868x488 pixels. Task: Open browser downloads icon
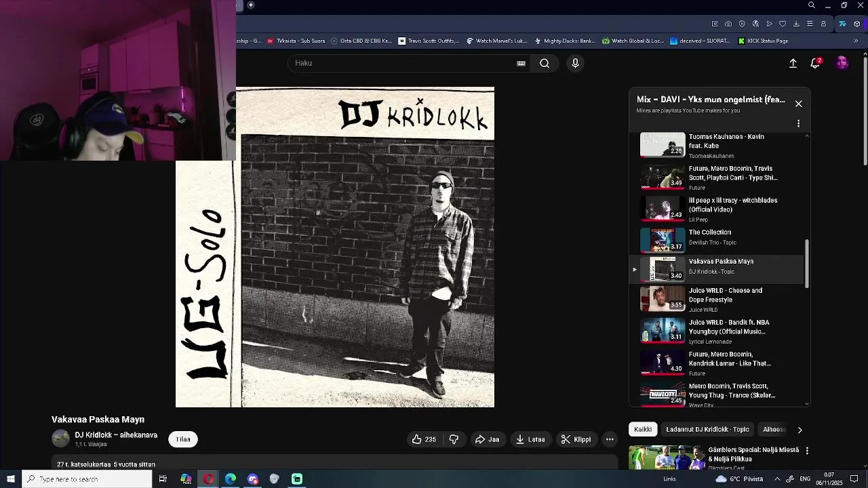pos(796,24)
